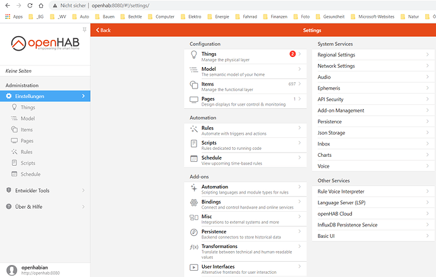Click the sidebar Items icon

point(14,130)
